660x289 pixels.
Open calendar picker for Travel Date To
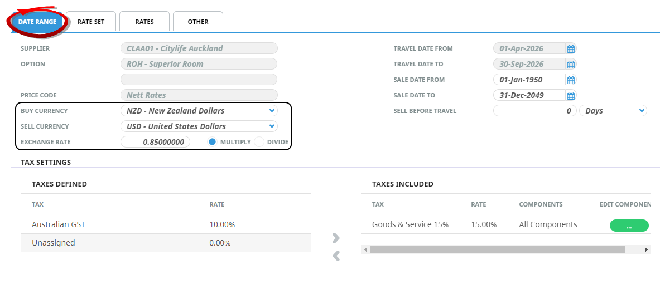pyautogui.click(x=571, y=65)
